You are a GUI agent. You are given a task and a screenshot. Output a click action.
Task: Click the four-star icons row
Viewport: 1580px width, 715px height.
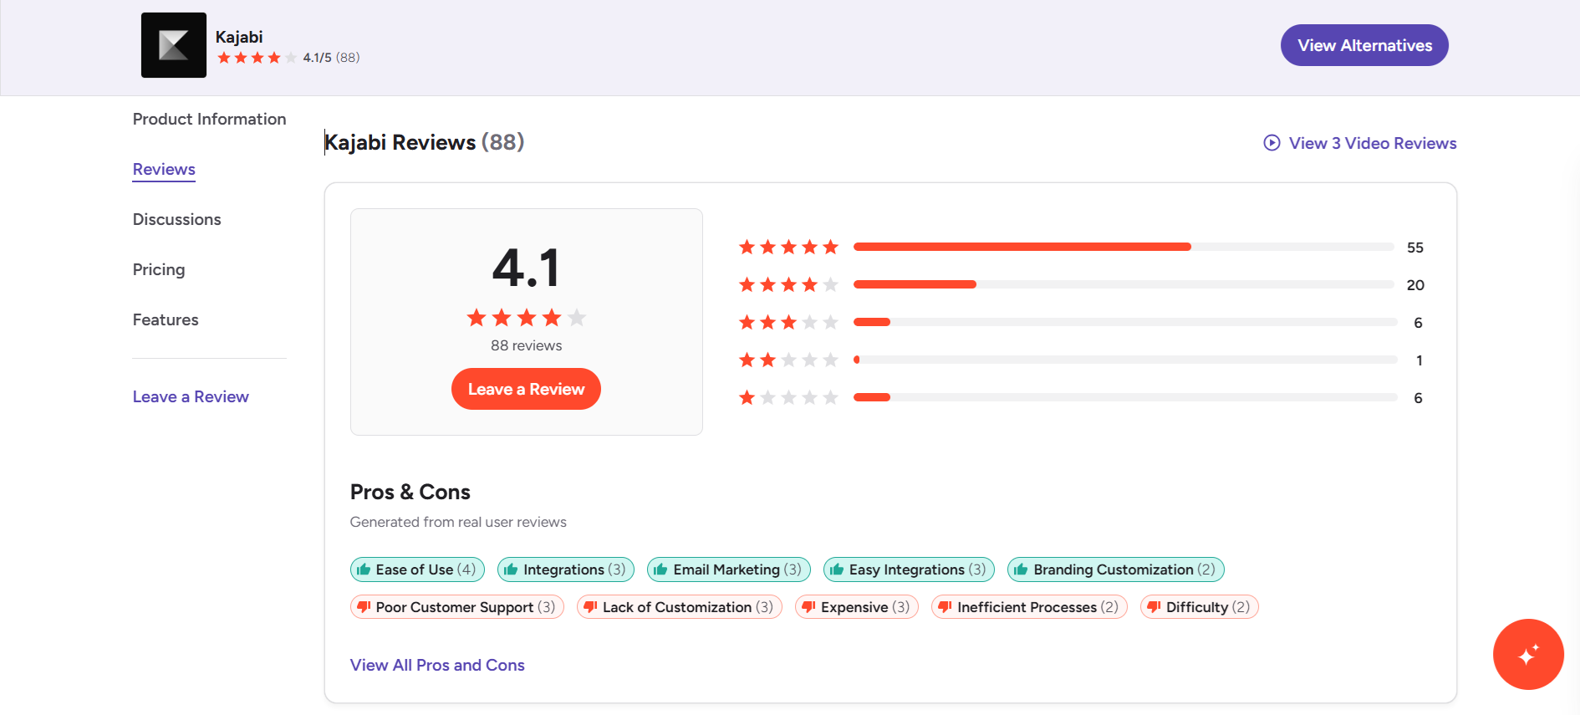click(x=788, y=284)
